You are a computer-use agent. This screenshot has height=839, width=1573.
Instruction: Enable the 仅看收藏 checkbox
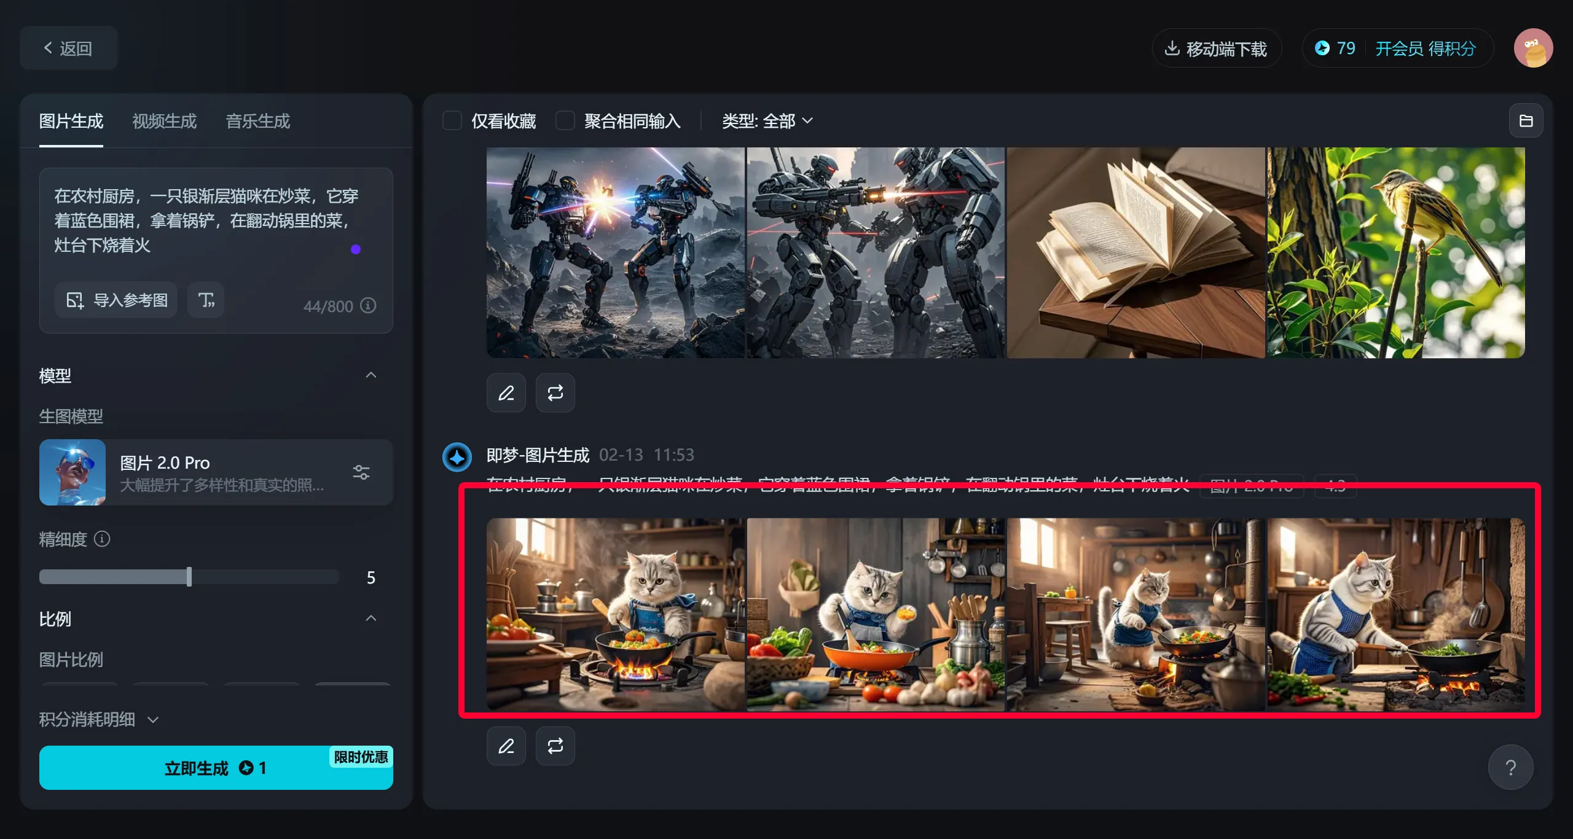click(x=452, y=121)
